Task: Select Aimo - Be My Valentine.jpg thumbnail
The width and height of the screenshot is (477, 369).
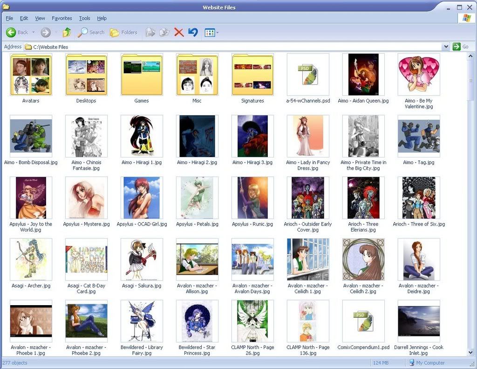Action: 419,75
